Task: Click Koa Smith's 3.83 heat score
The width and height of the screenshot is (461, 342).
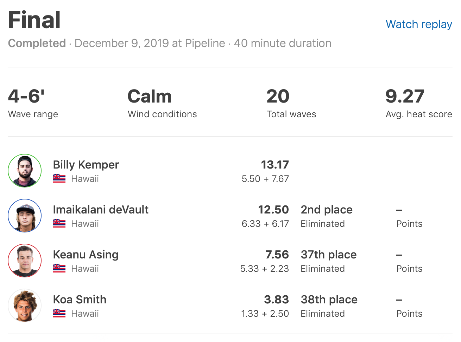Action: [x=276, y=300]
